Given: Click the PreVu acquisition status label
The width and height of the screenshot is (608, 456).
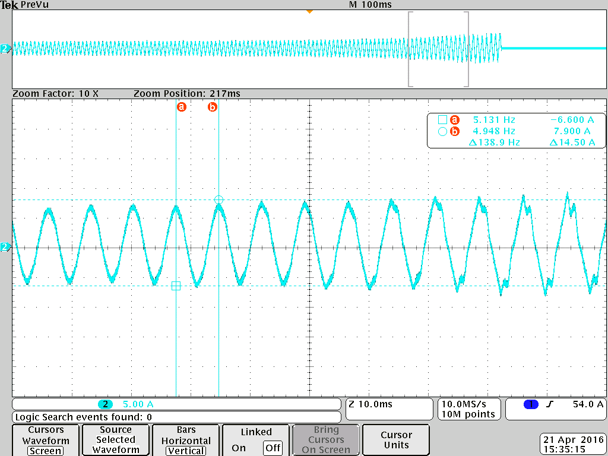Looking at the screenshot, I should 34,5.
